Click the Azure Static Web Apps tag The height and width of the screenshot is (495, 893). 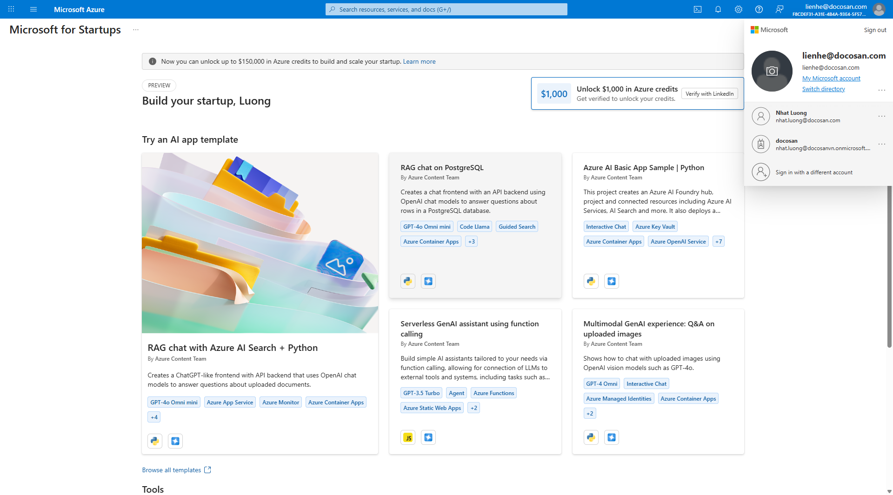pyautogui.click(x=432, y=408)
